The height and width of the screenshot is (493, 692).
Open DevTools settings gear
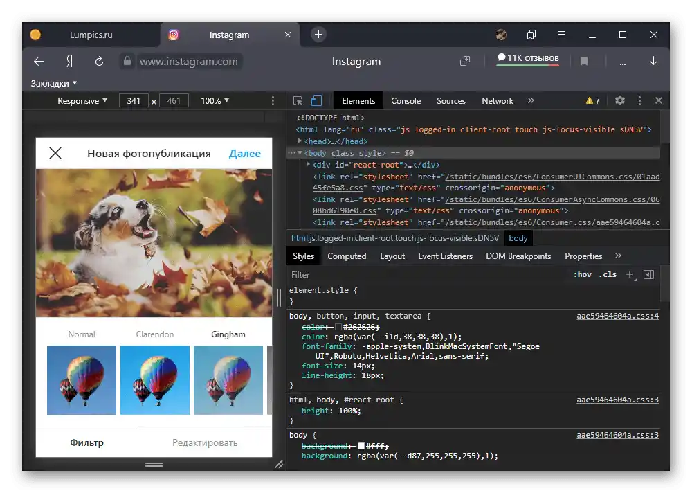(620, 101)
